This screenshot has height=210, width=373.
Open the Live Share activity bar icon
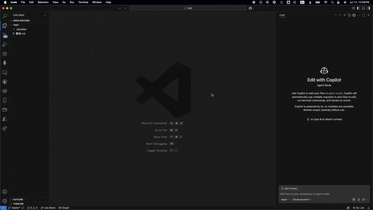click(x=5, y=129)
